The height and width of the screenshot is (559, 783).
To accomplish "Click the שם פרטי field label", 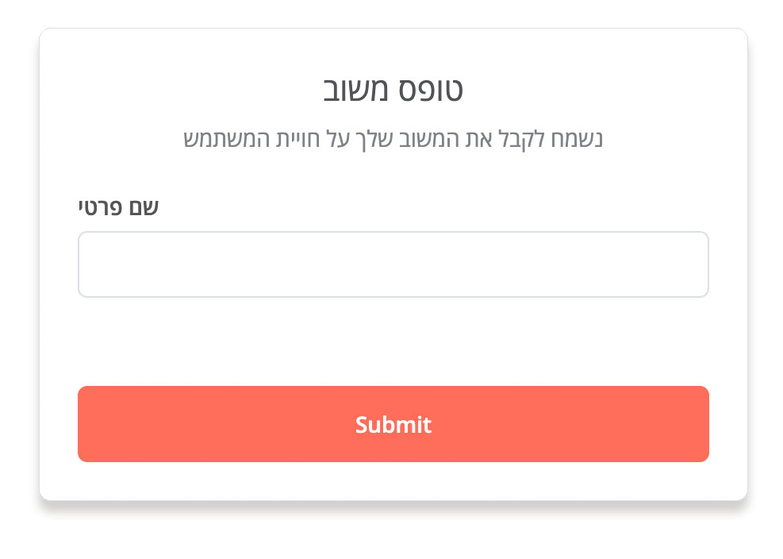I will tap(118, 207).
